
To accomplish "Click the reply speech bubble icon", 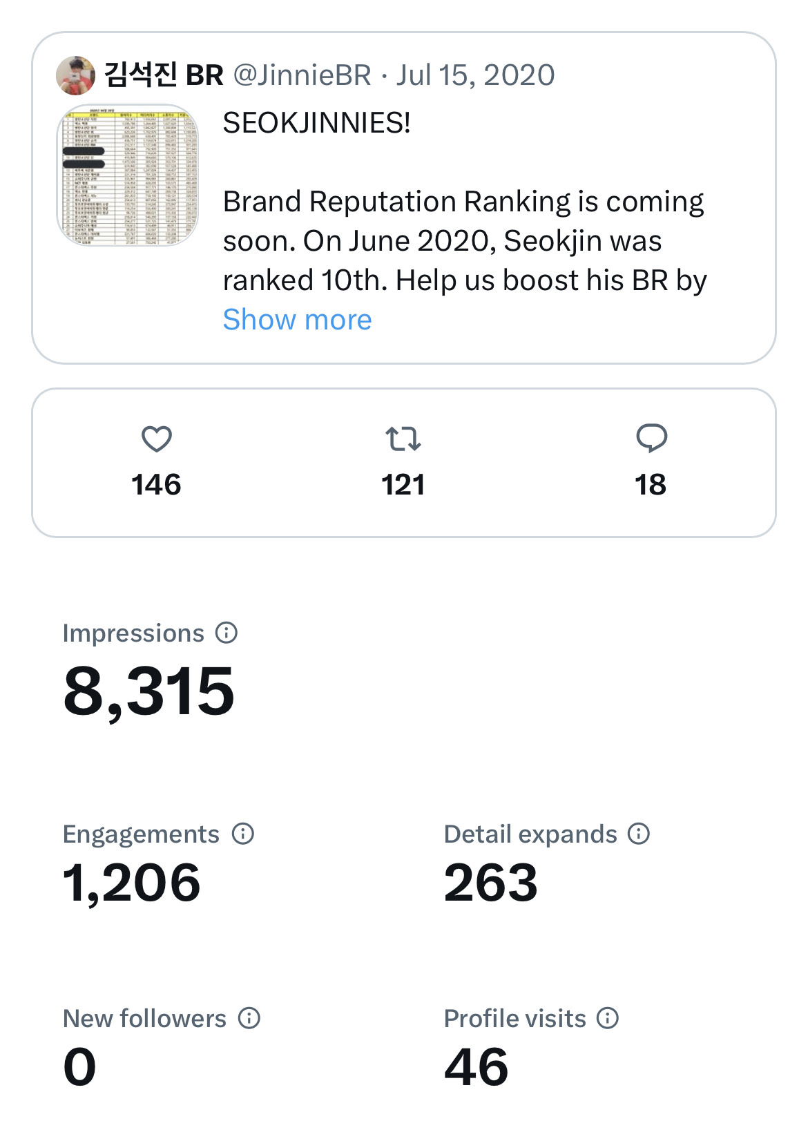I will [x=651, y=439].
